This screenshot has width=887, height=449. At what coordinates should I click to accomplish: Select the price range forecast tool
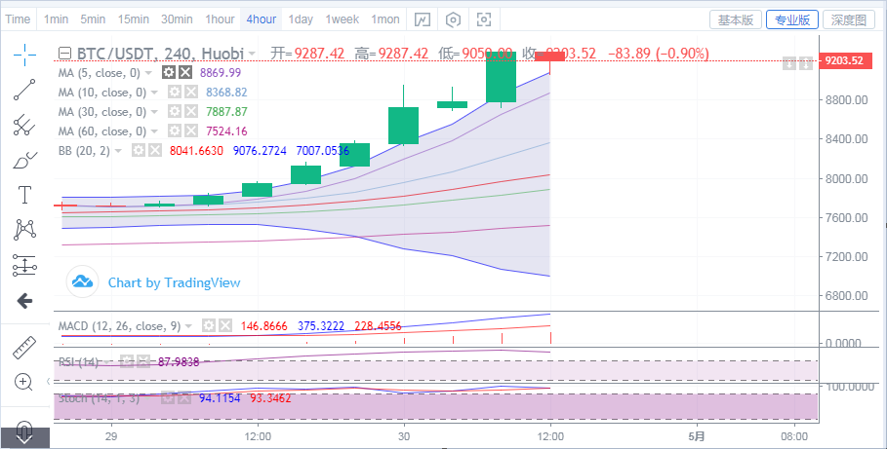click(x=25, y=265)
